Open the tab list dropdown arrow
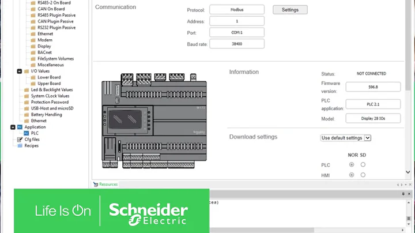The image size is (415, 233). click(406, 185)
